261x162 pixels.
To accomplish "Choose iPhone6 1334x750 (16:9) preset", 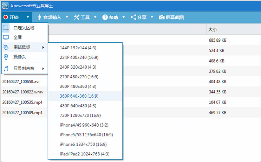I will [85, 144].
